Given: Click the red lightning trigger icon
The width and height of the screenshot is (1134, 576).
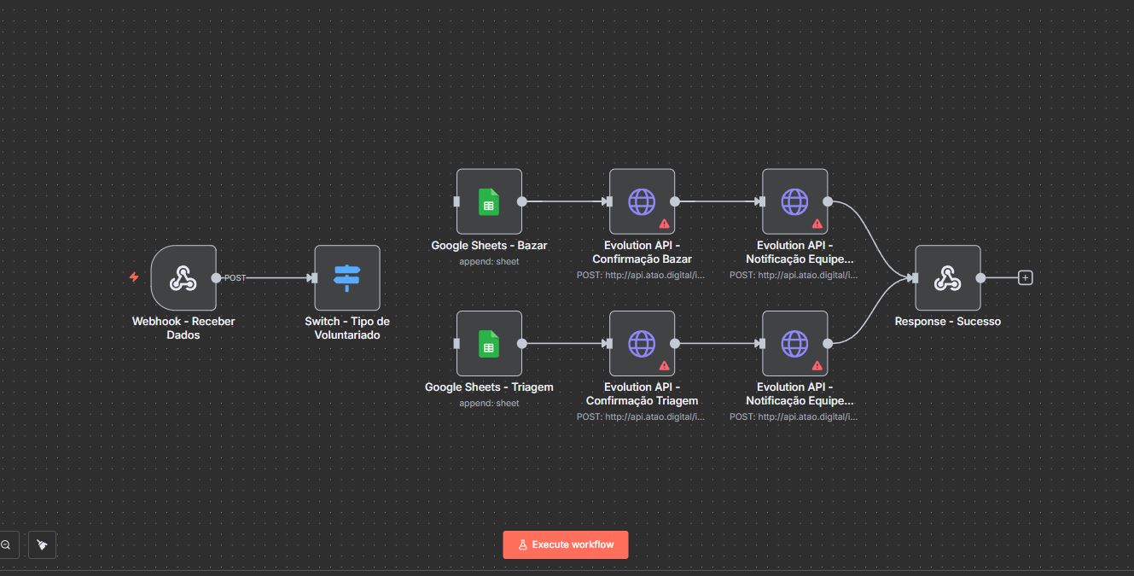Looking at the screenshot, I should pos(134,277).
